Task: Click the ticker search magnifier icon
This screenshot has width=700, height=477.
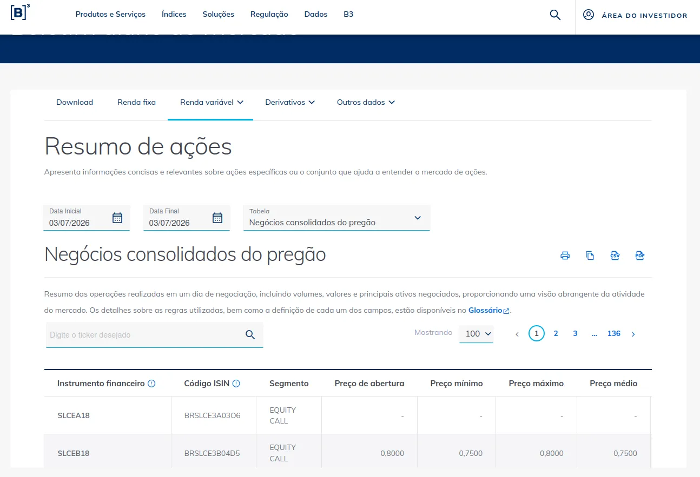Action: click(250, 334)
